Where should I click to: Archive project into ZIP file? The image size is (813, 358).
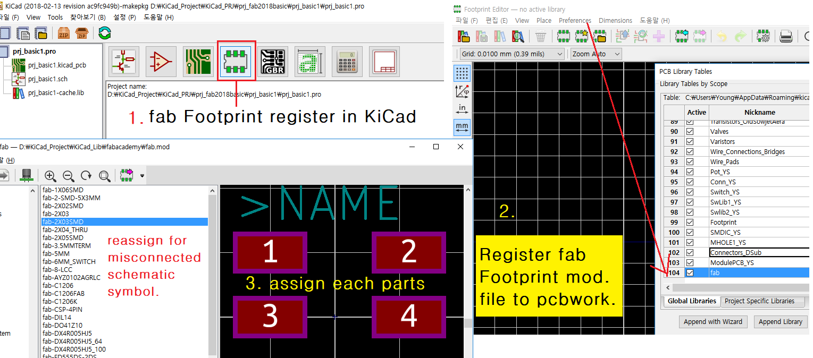click(64, 33)
